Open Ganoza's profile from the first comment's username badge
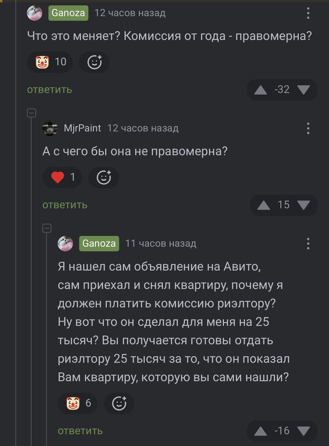 (x=69, y=13)
